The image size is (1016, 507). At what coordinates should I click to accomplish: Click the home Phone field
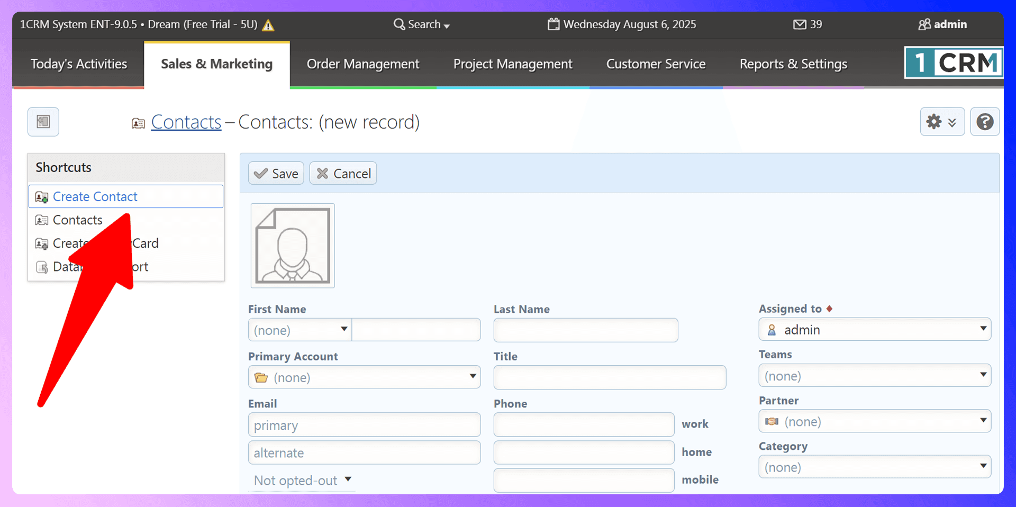pyautogui.click(x=584, y=452)
